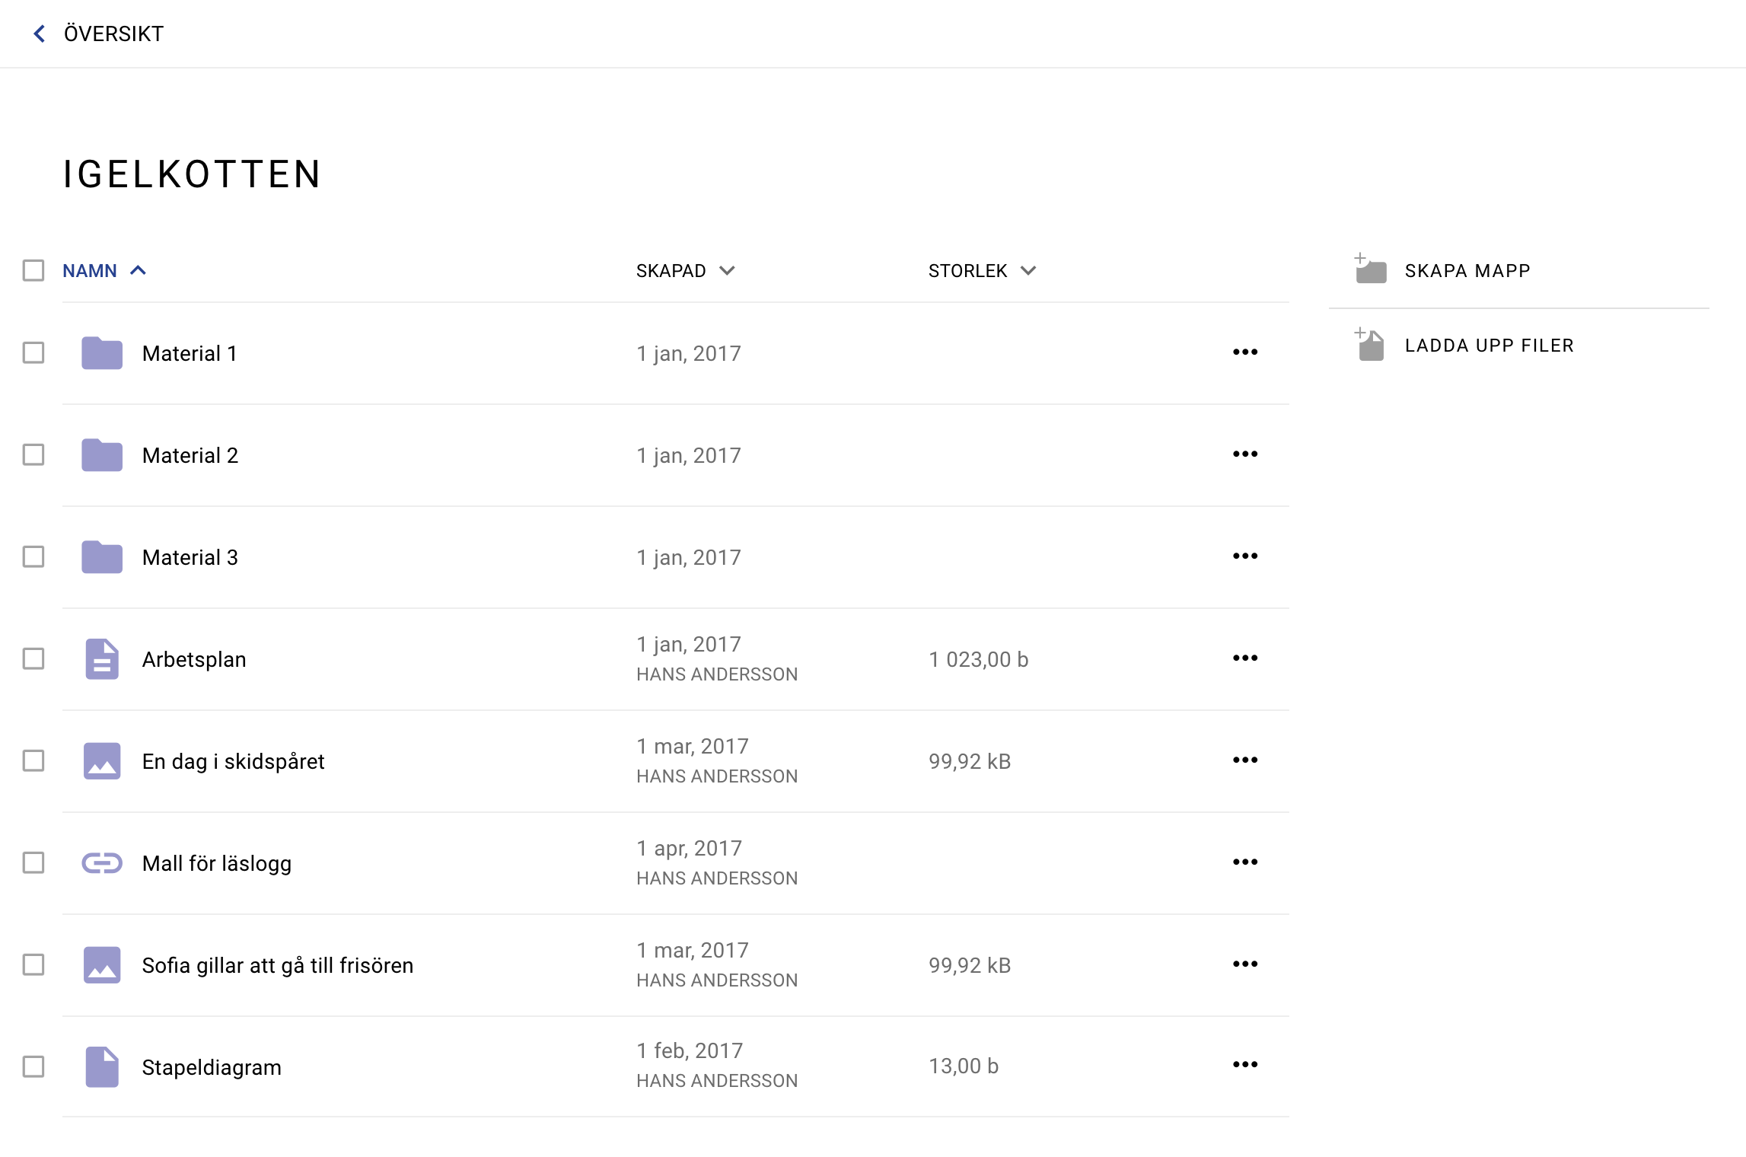Image resolution: width=1746 pixels, height=1157 pixels.
Task: Click the image icon for En dag i skidspåret
Action: click(102, 760)
